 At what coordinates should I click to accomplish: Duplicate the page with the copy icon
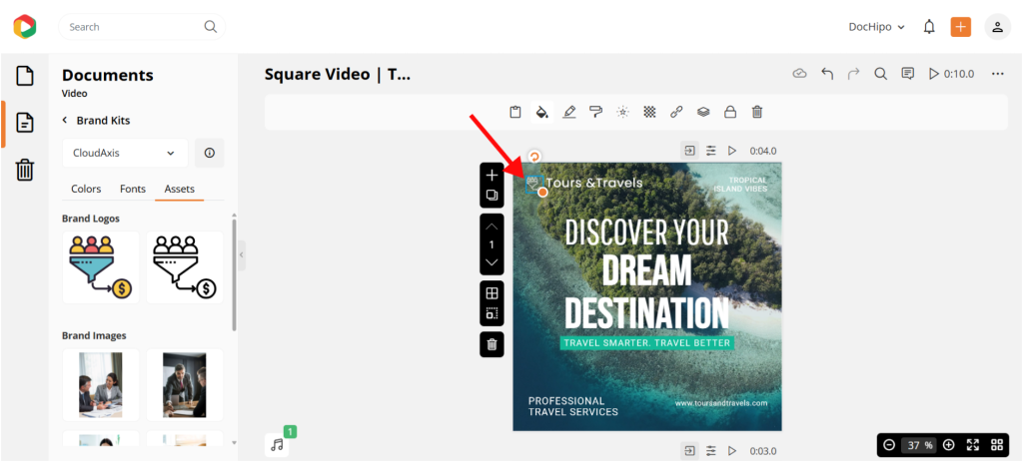click(x=492, y=196)
